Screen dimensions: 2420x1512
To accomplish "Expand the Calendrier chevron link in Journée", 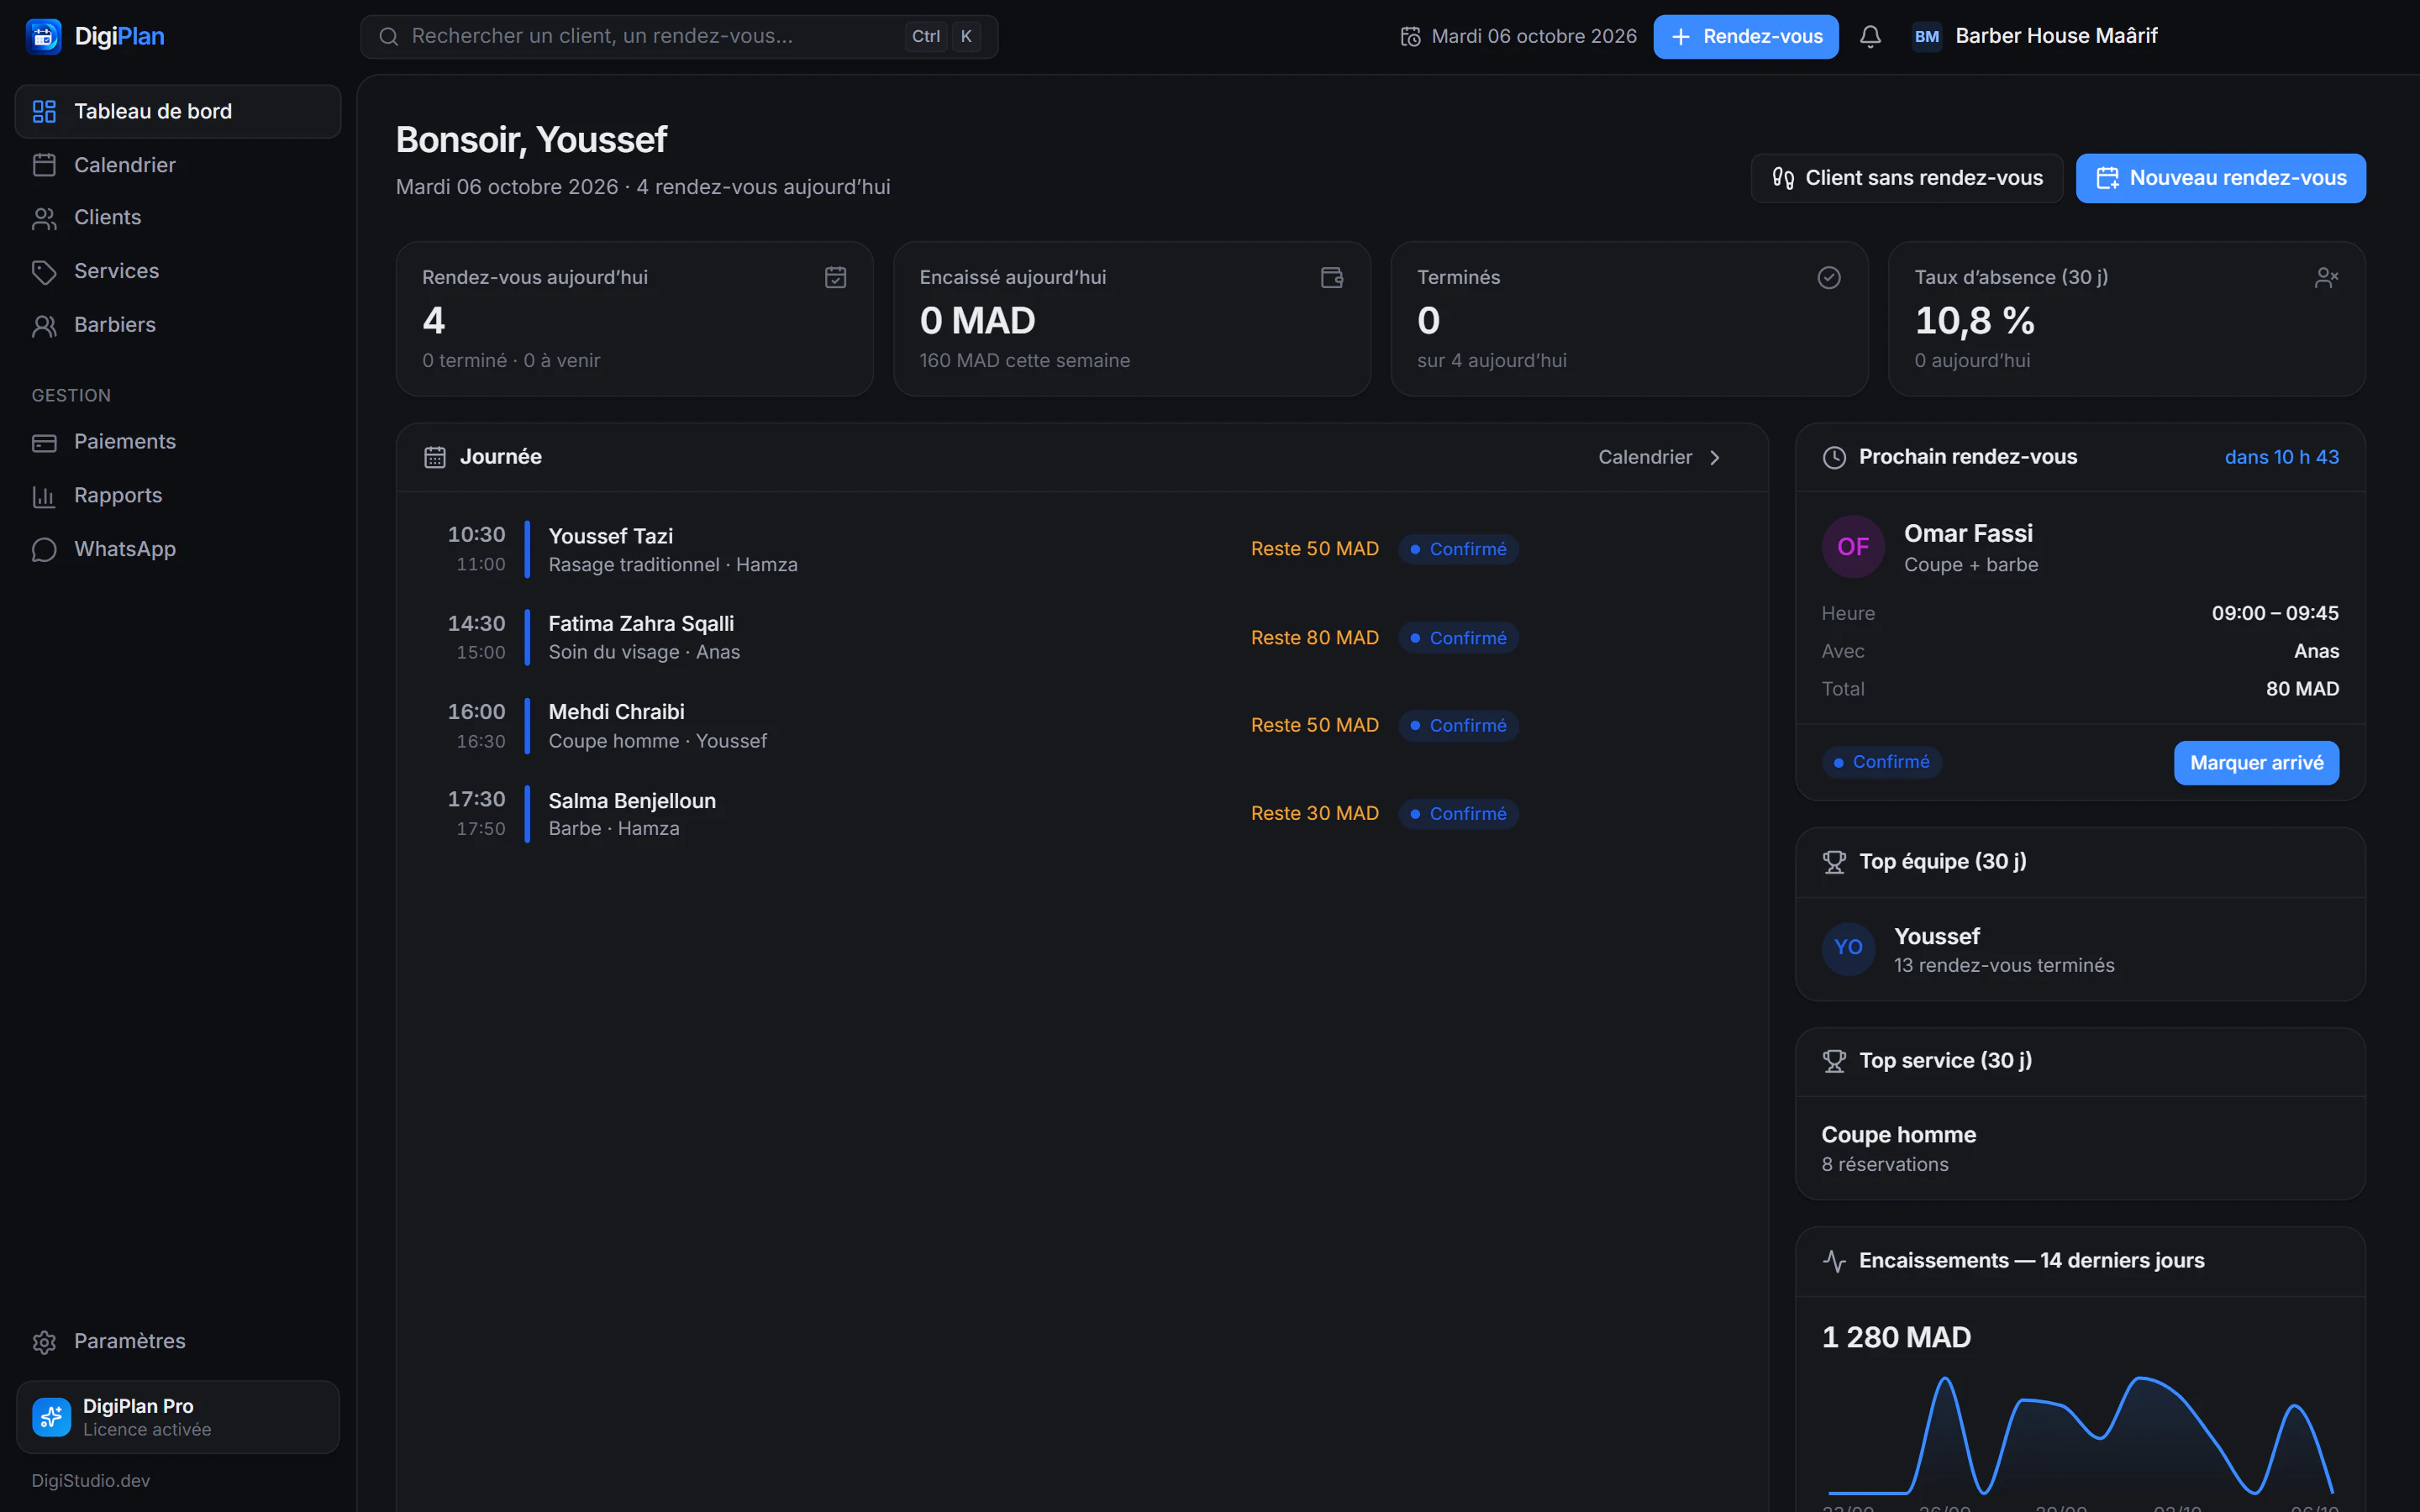I will click(x=1660, y=457).
